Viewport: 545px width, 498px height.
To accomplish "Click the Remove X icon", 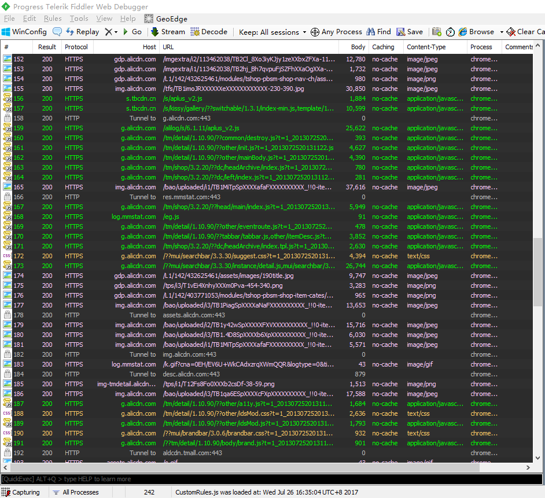I will 108,32.
